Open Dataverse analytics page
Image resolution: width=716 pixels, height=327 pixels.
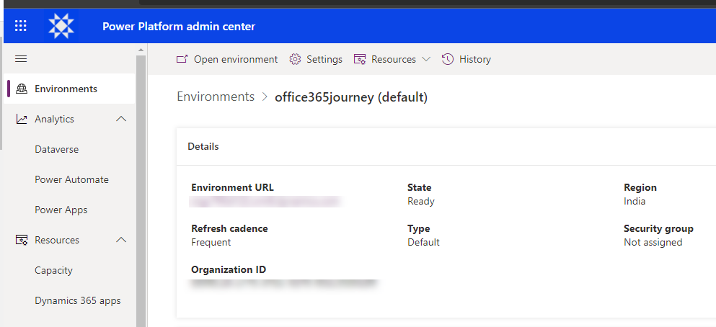pos(57,150)
